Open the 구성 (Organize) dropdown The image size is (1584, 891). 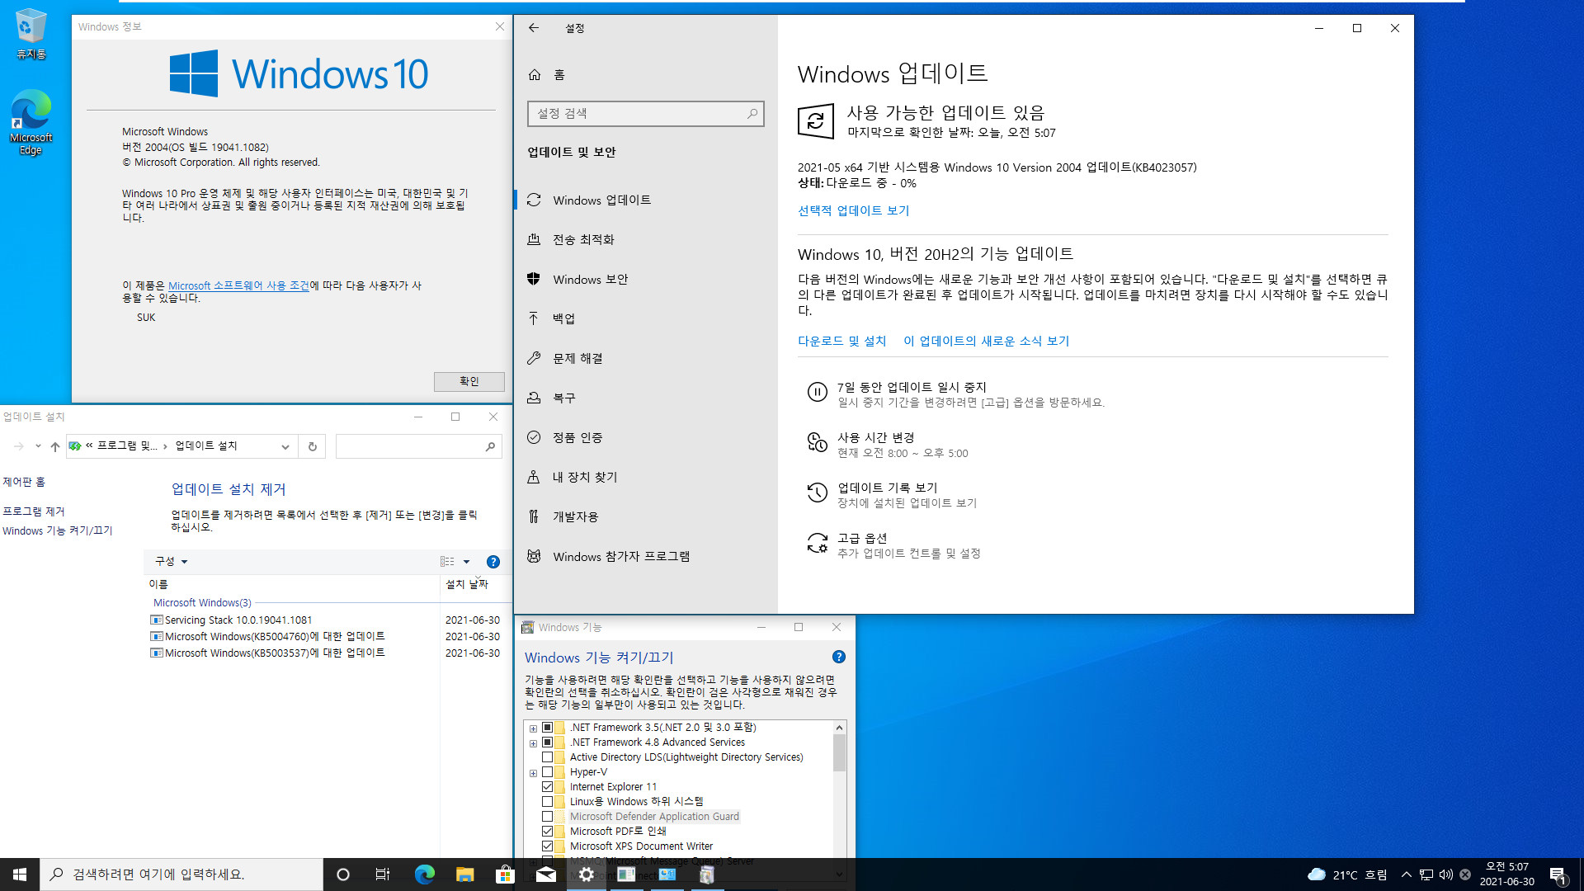pos(172,562)
